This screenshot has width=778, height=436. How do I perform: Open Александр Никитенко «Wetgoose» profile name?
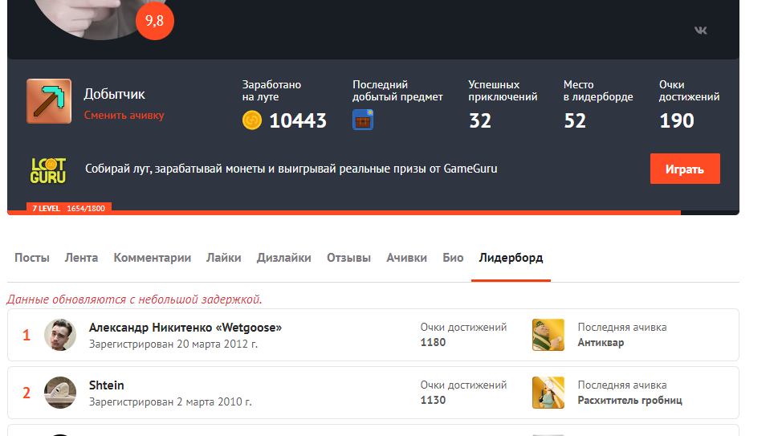coord(185,328)
